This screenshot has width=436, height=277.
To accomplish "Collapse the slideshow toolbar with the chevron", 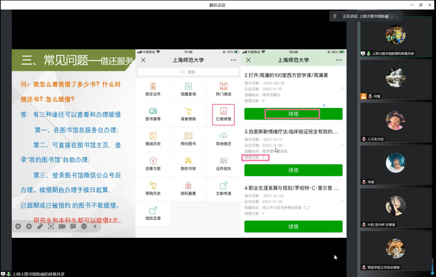I will (x=95, y=226).
